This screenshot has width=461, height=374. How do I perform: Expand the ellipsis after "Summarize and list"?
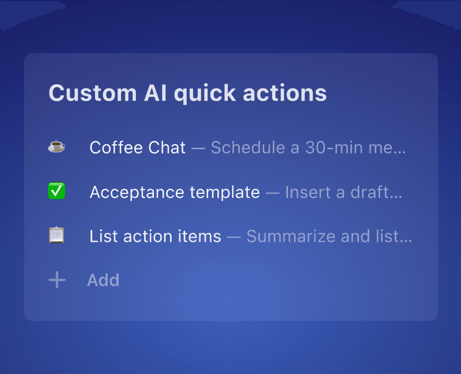tap(406, 238)
